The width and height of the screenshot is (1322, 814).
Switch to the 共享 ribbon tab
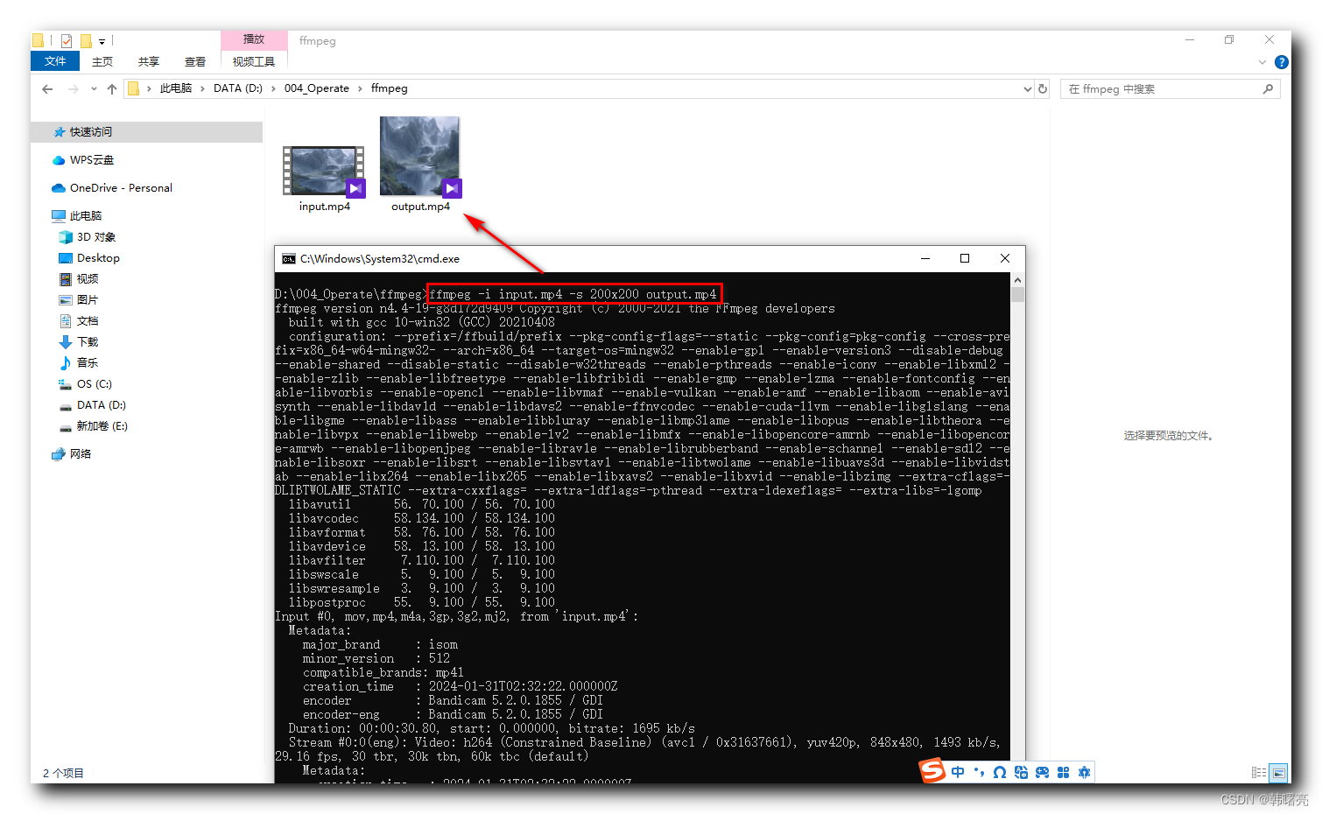[149, 61]
